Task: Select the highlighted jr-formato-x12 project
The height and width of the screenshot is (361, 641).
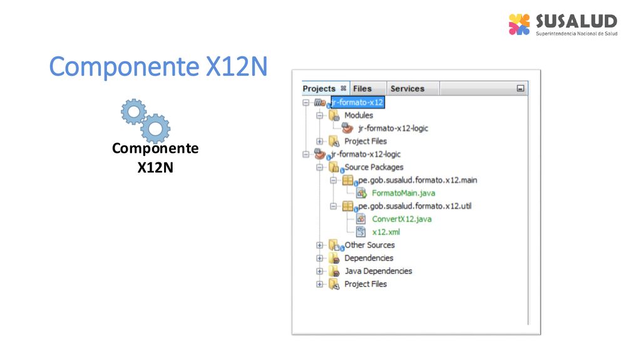Action: [x=357, y=102]
